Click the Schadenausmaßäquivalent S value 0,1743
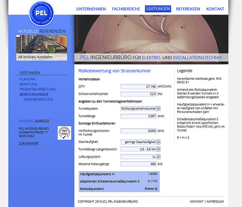The width and height of the screenshot is (242, 207). 152,181
